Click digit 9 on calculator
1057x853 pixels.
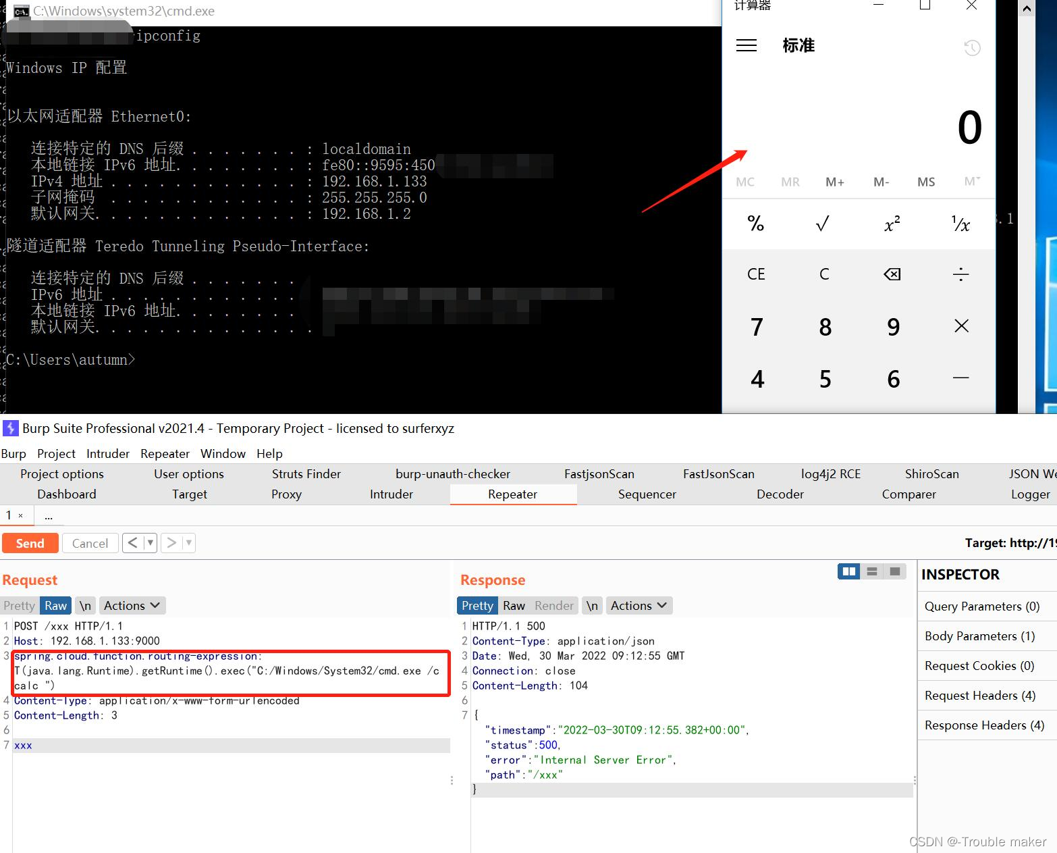[x=893, y=327]
